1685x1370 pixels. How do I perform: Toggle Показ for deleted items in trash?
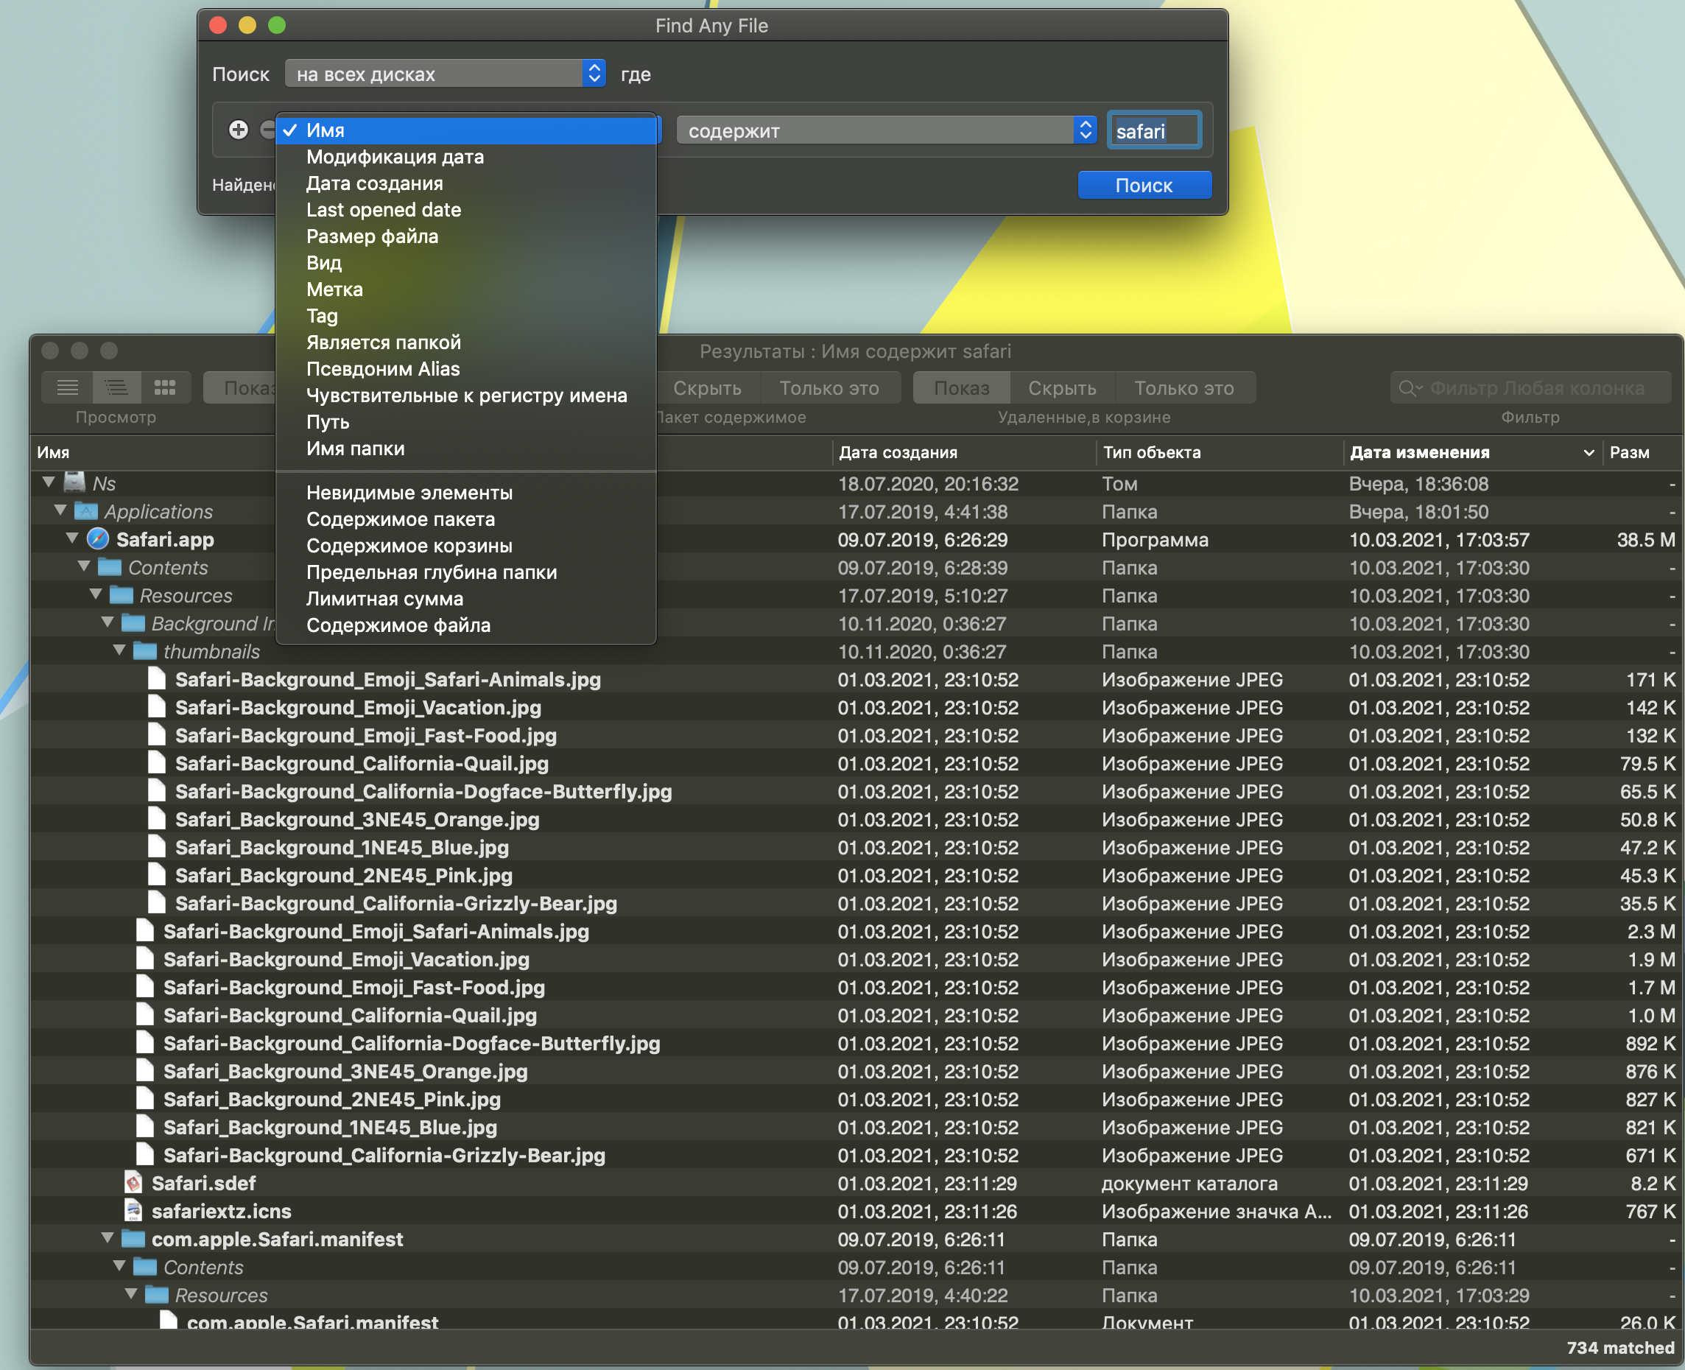coord(961,388)
